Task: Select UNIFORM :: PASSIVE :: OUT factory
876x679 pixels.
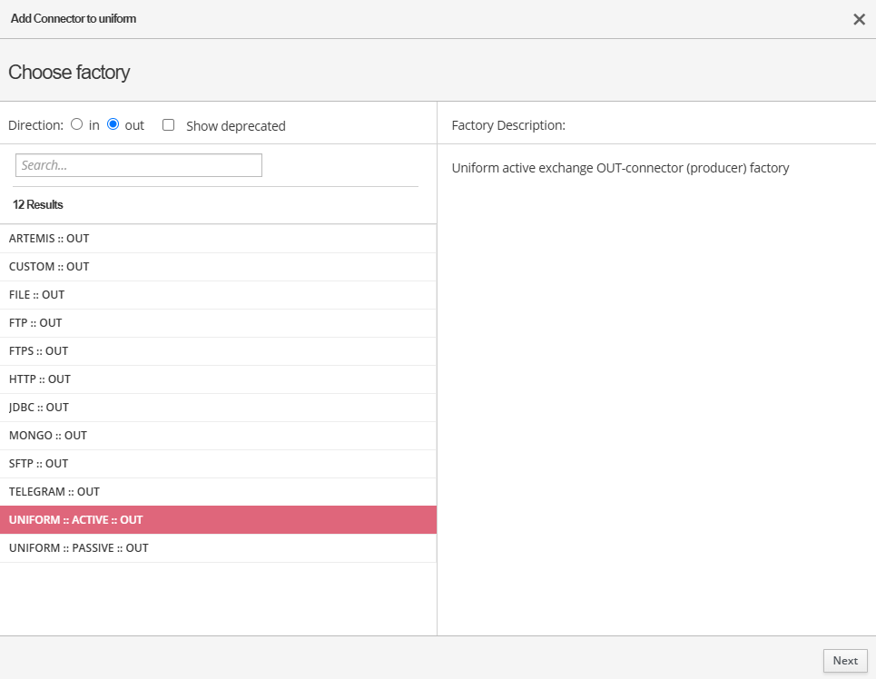Action: pyautogui.click(x=78, y=548)
